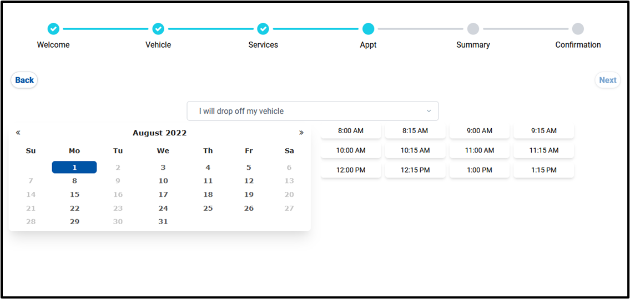
Task: Pick August 17 on the calendar
Action: tap(163, 195)
